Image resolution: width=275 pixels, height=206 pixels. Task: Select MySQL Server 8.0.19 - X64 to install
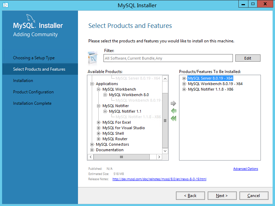210,78
